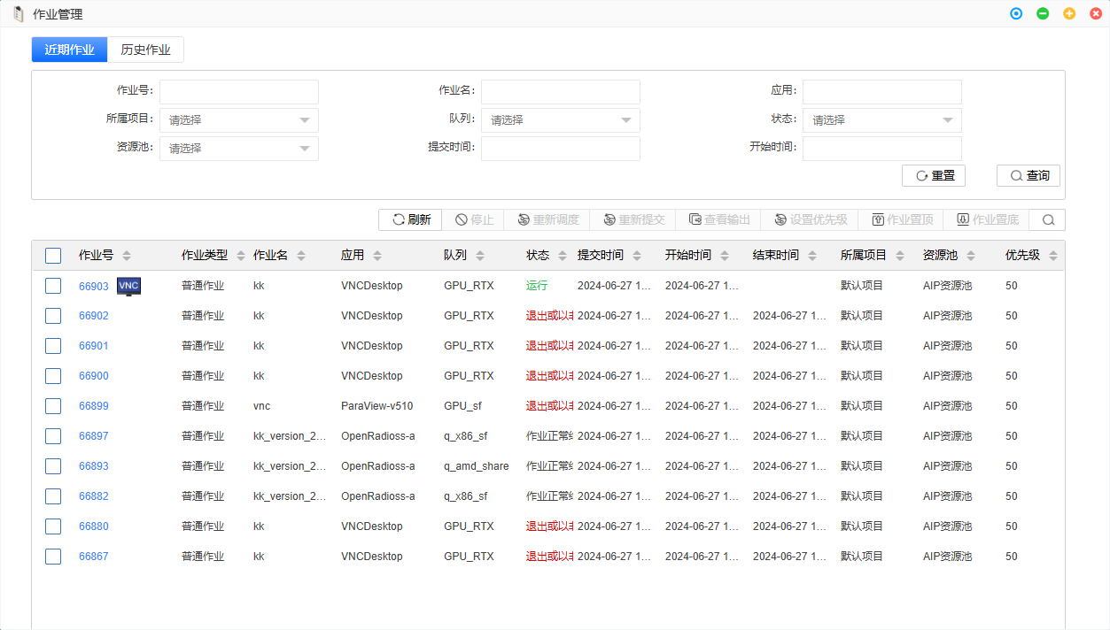Click the search magnifier toolbar icon

(1047, 220)
